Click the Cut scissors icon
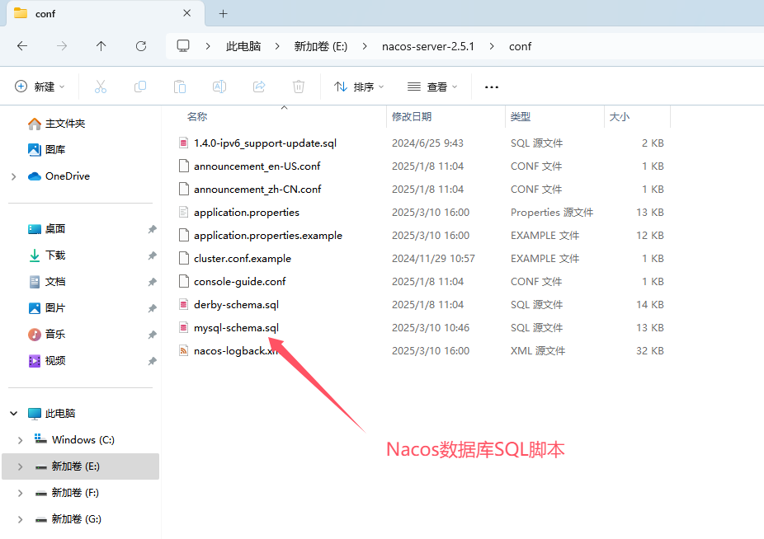Screen dimensions: 764x539 (x=101, y=87)
